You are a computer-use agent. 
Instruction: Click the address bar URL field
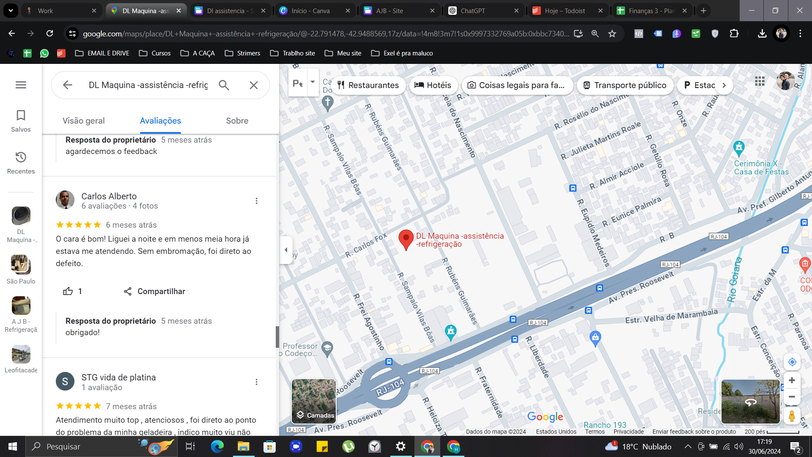click(326, 33)
